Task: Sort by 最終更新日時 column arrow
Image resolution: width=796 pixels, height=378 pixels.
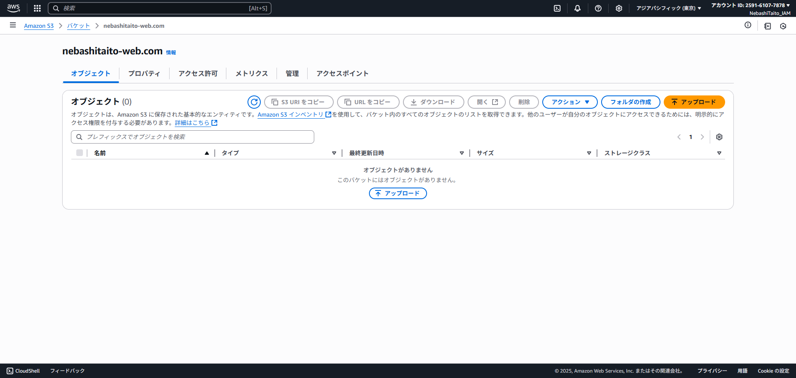Action: coord(462,153)
